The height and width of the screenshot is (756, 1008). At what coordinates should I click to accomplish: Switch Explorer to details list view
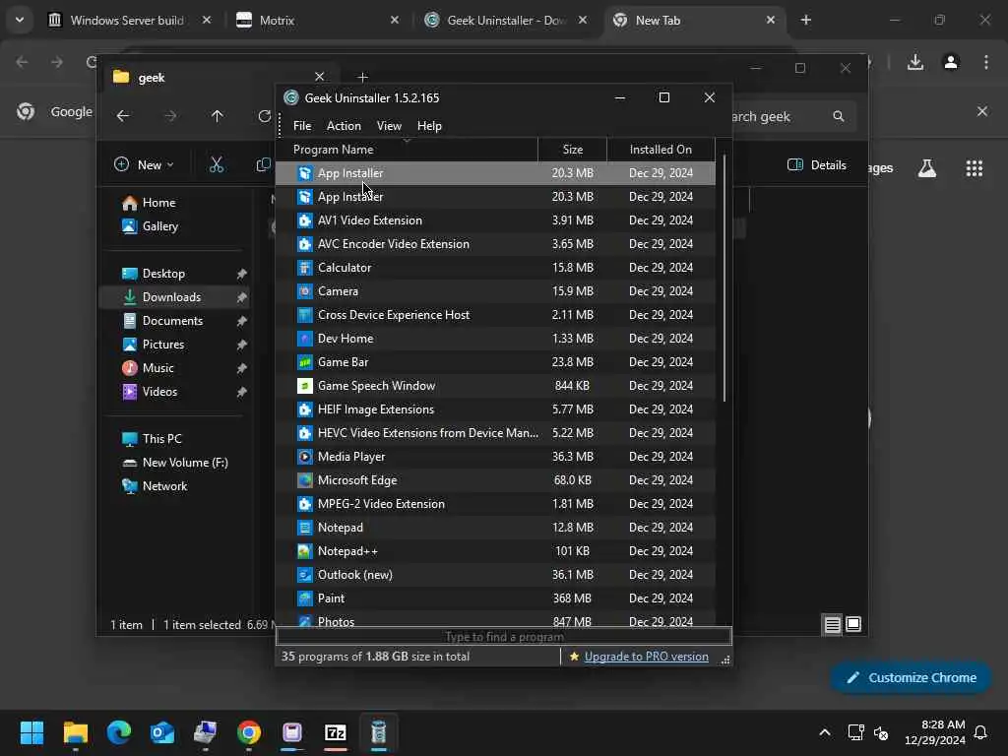[x=833, y=624]
